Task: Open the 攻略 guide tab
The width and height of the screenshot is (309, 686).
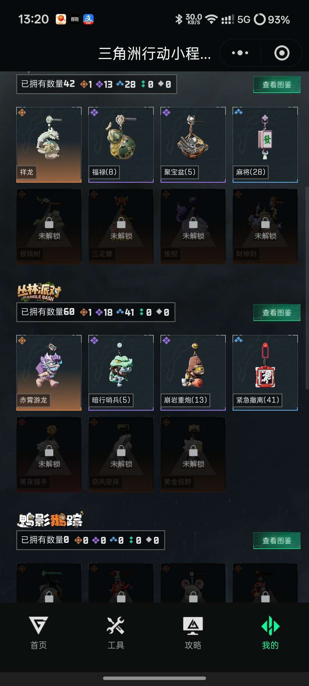Action: point(193,632)
